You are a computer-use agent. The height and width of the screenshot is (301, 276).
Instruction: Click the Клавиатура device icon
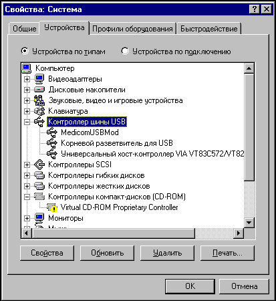[39, 111]
